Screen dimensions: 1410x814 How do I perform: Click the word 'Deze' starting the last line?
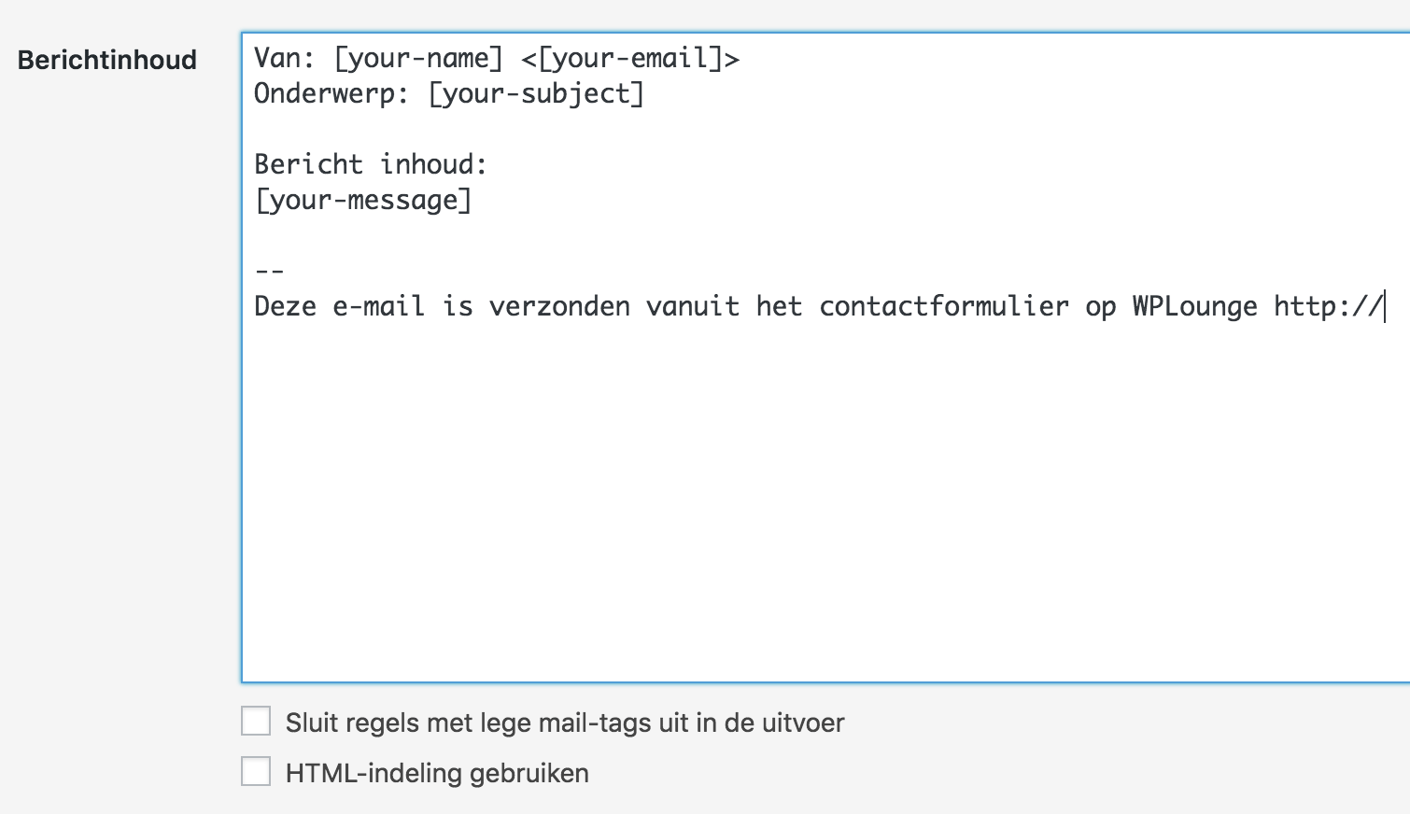(285, 307)
